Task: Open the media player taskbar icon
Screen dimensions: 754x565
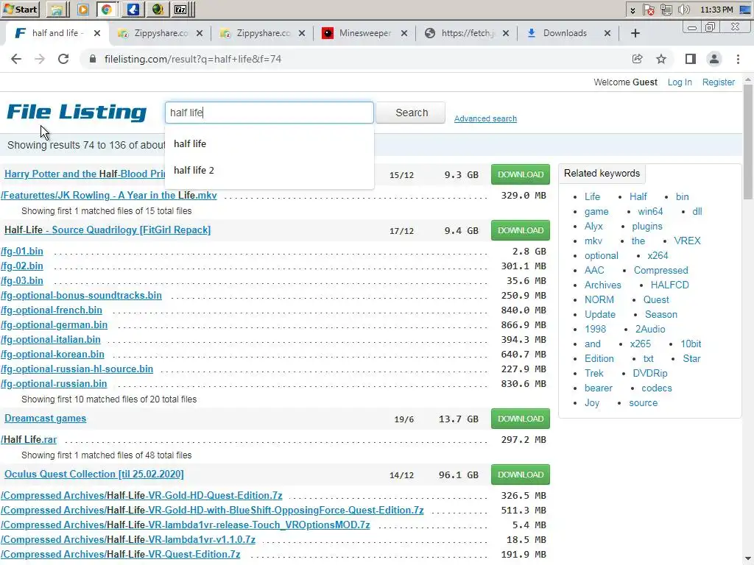Action: [82, 9]
